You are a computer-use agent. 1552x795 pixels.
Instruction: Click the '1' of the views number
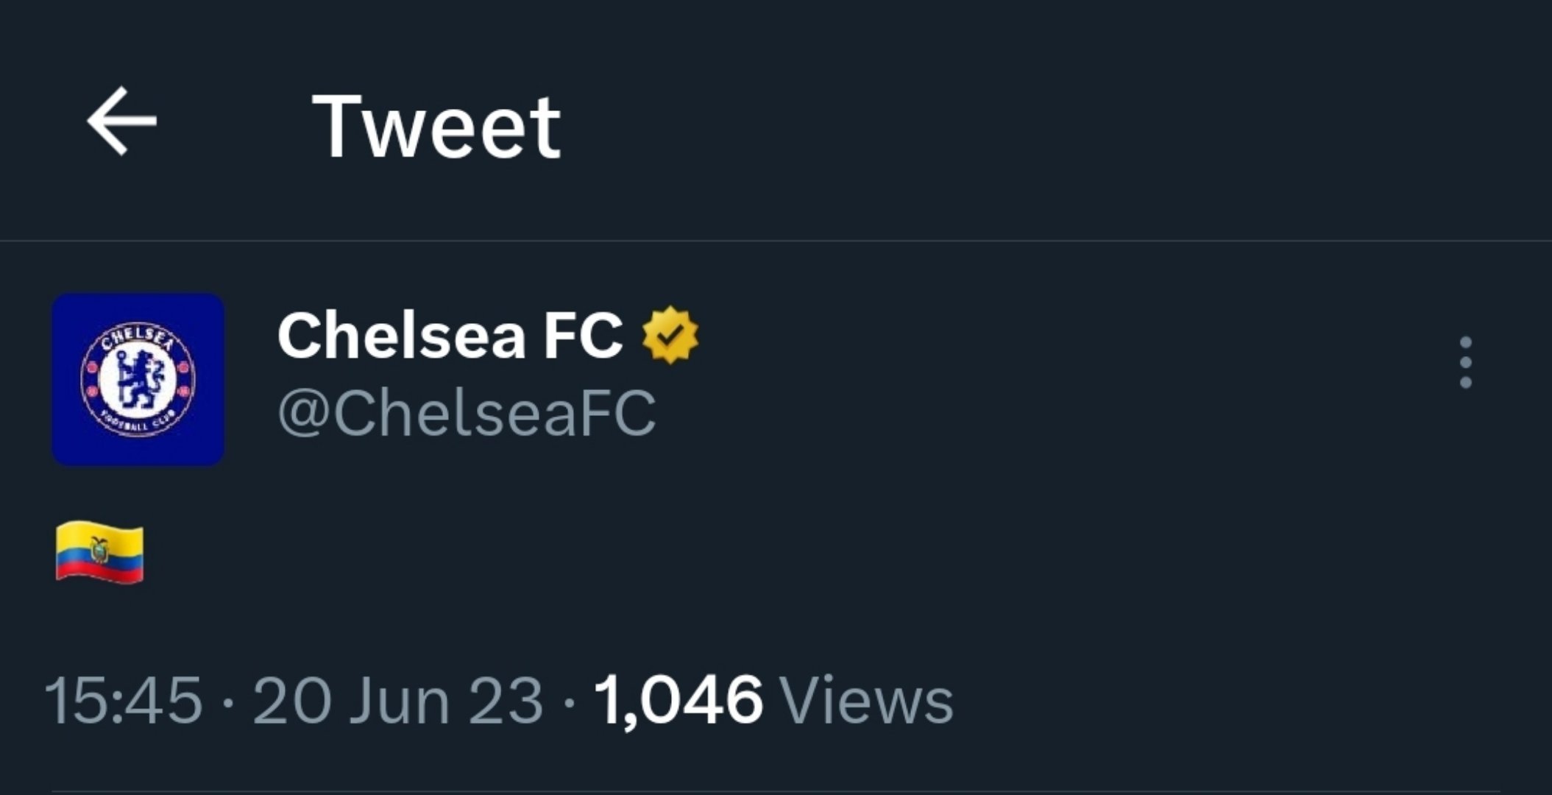(x=609, y=699)
